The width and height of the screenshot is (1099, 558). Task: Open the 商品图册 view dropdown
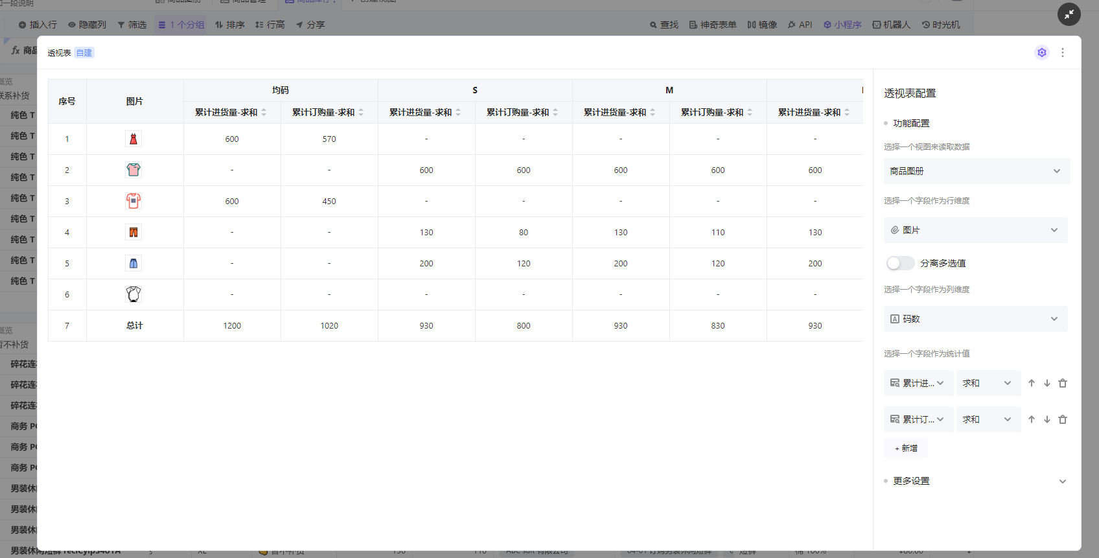[x=976, y=171]
